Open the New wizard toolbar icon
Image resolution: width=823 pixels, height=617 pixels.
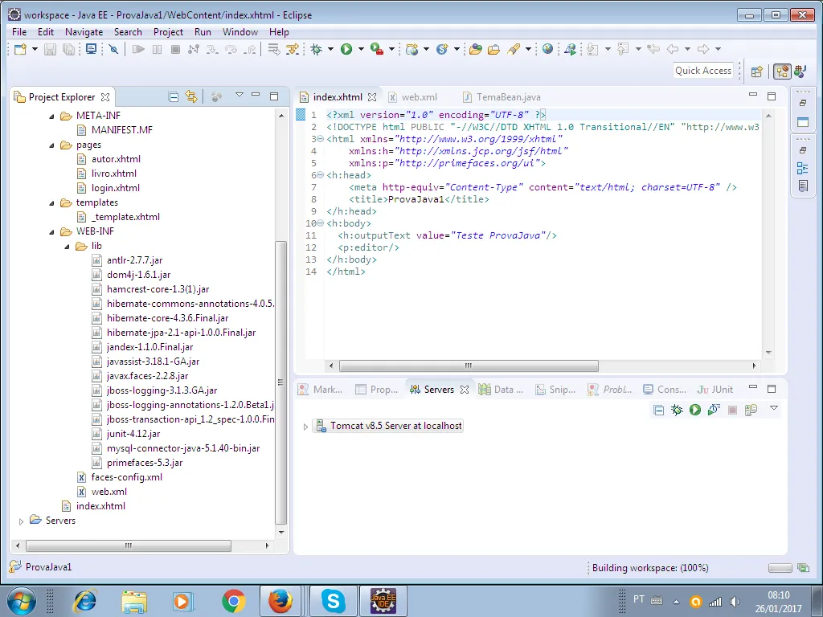[20, 50]
